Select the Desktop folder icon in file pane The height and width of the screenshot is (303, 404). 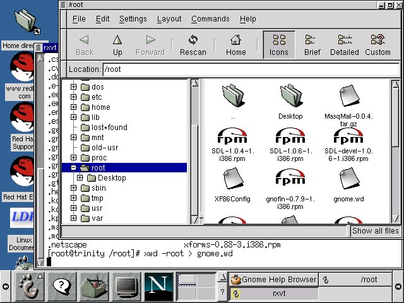click(290, 95)
